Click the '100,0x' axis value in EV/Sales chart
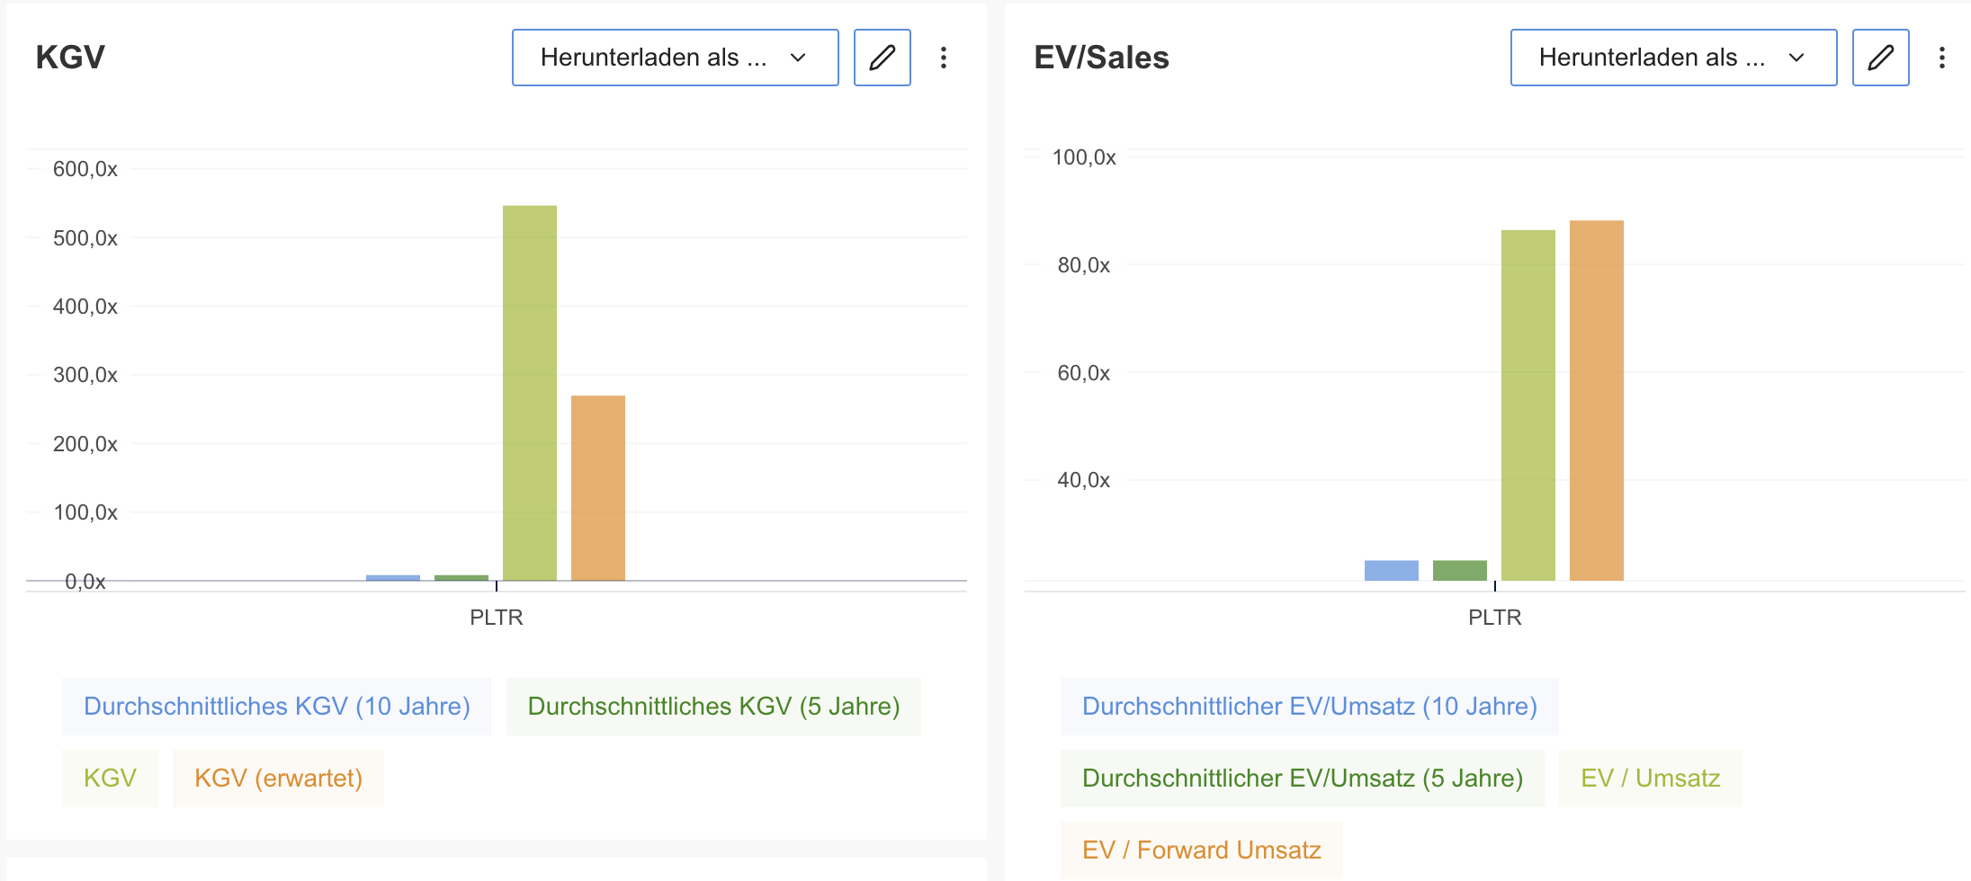 (1084, 157)
